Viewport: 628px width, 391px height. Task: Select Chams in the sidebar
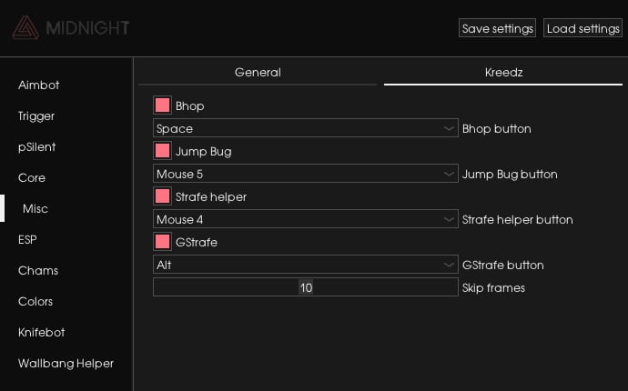tap(38, 271)
